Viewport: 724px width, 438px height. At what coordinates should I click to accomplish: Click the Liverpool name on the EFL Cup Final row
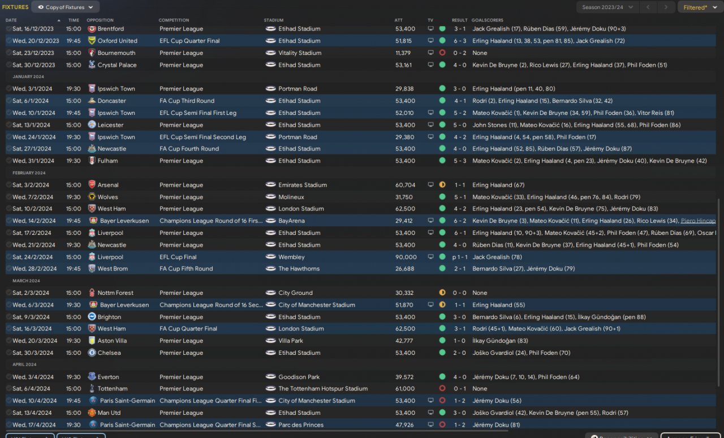[110, 257]
